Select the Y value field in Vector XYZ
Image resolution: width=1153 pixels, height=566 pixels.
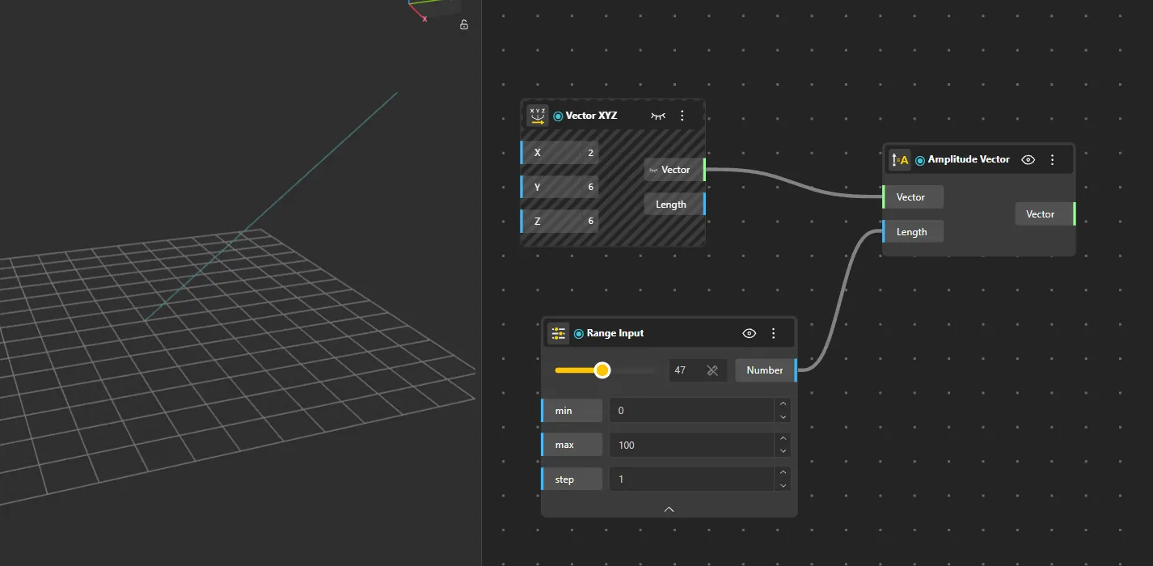point(560,187)
